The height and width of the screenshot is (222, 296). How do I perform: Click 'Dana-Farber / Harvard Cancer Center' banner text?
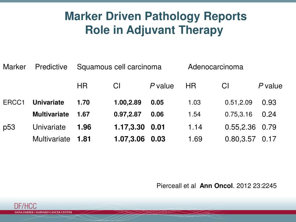(43, 212)
